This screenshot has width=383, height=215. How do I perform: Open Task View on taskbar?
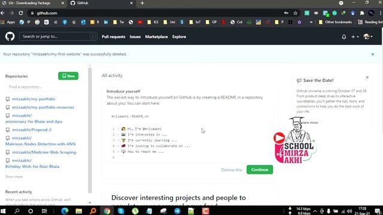(44, 211)
